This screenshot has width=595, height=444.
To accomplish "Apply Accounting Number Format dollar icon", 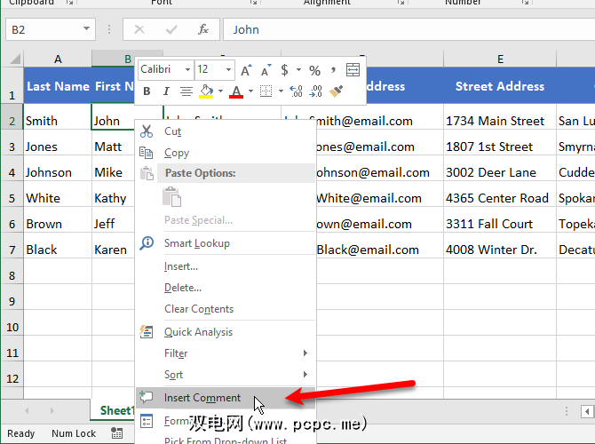I will tap(284, 70).
